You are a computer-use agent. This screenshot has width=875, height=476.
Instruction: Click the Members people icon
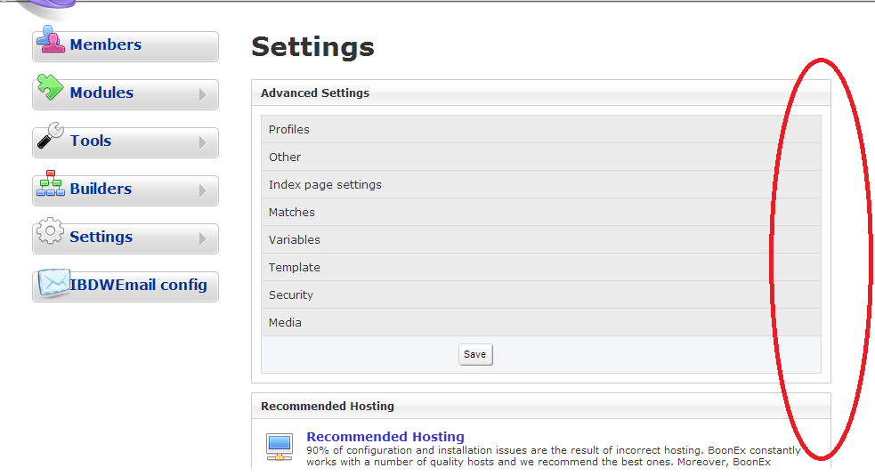coord(51,40)
